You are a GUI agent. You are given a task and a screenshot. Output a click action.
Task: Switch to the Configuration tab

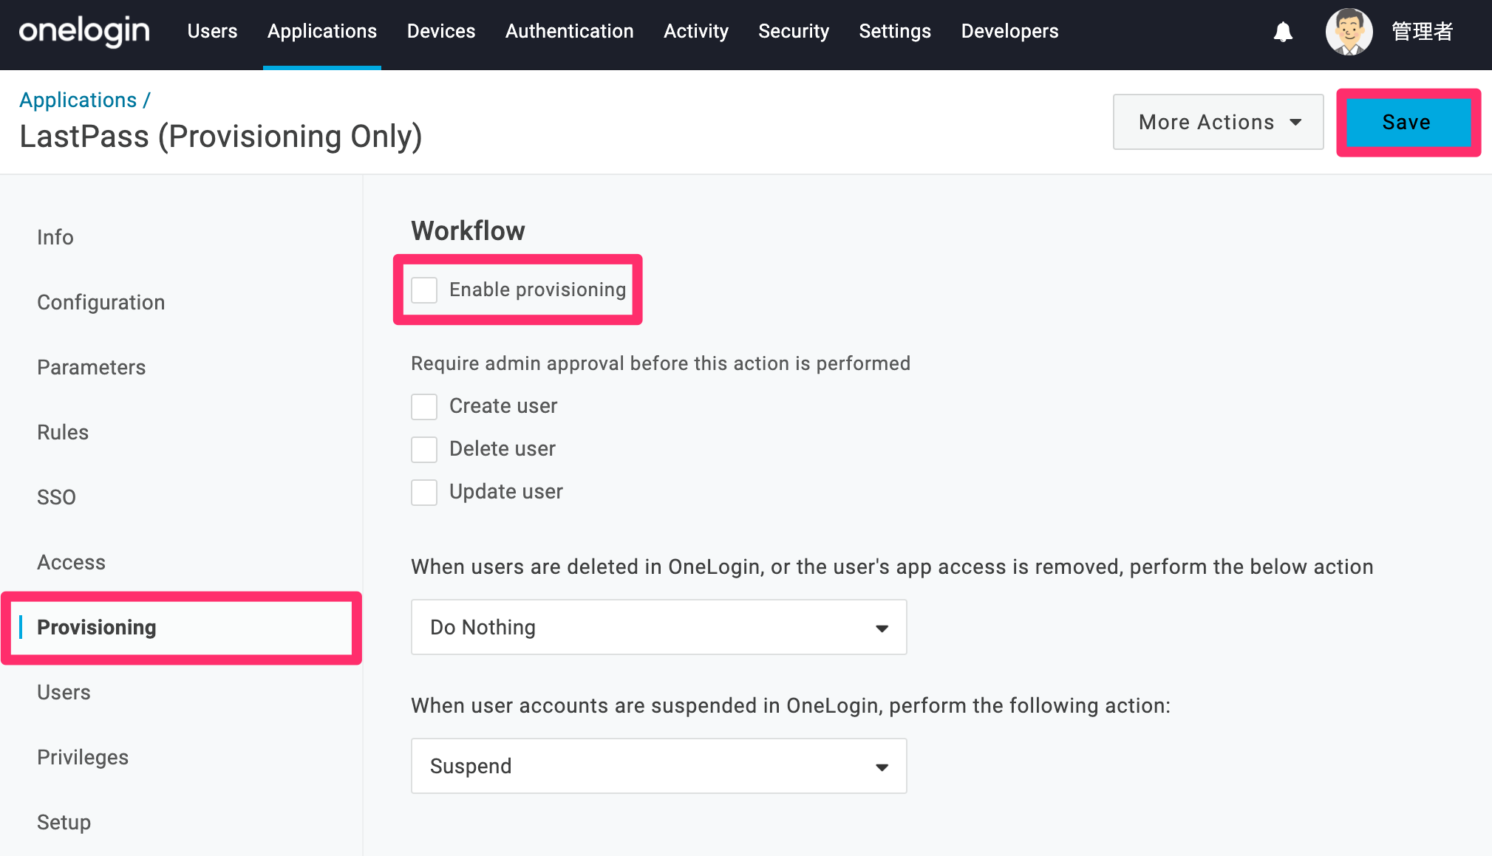[x=101, y=302]
